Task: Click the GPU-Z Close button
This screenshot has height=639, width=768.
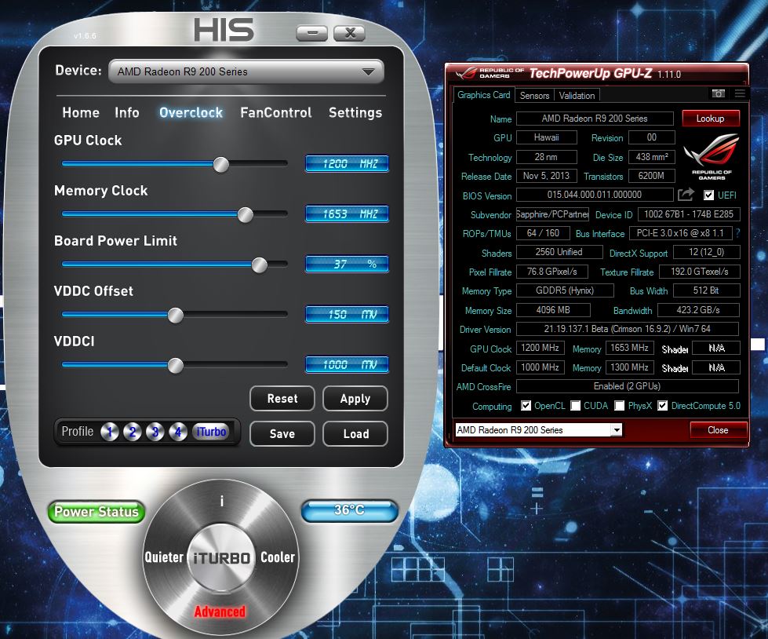Action: pos(718,429)
